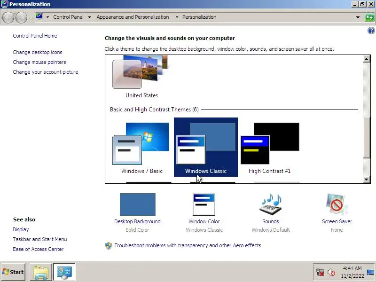Select the Windows Classic theme
376x282 pixels.
[206, 147]
